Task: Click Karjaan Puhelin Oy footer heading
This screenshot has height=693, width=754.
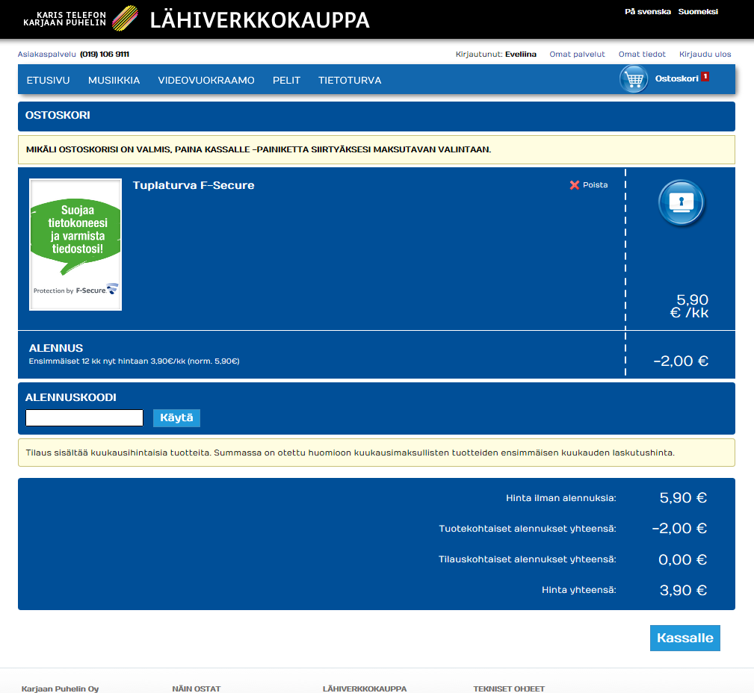Action: tap(60, 689)
